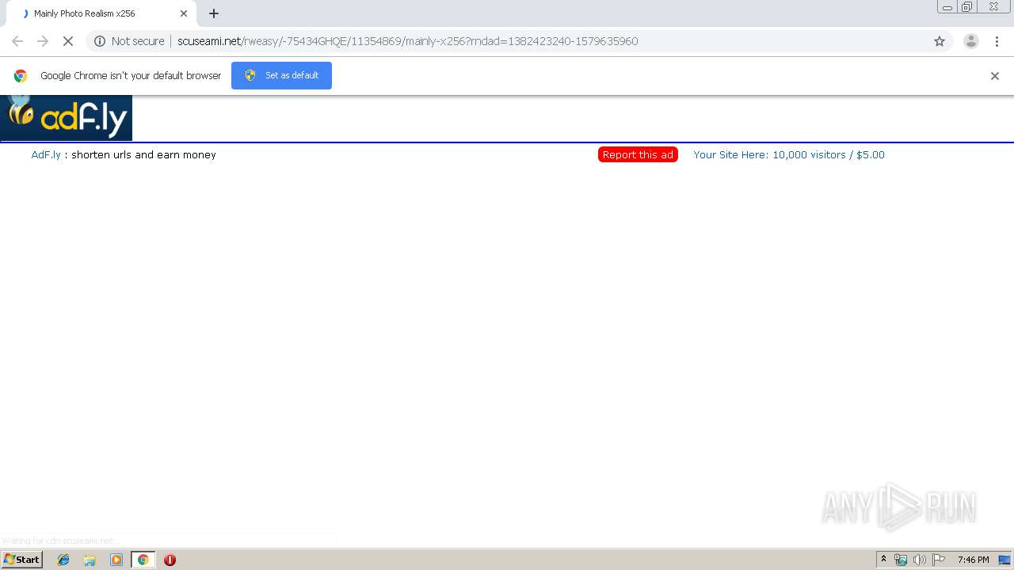
Task: Open the AdF.ly link
Action: click(x=46, y=155)
